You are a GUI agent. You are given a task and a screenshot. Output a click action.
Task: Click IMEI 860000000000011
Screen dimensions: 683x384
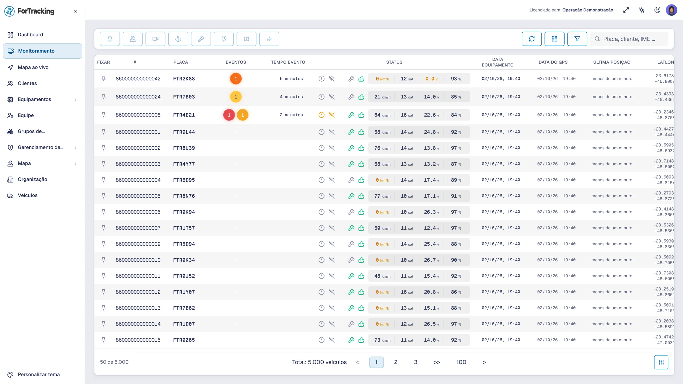pos(138,276)
